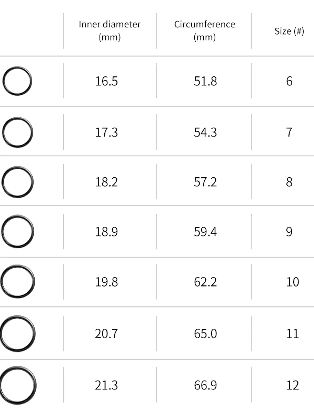Screen dimensions: 314x418
Task: Select the 18.2 inner diameter cell
Action: (x=106, y=182)
